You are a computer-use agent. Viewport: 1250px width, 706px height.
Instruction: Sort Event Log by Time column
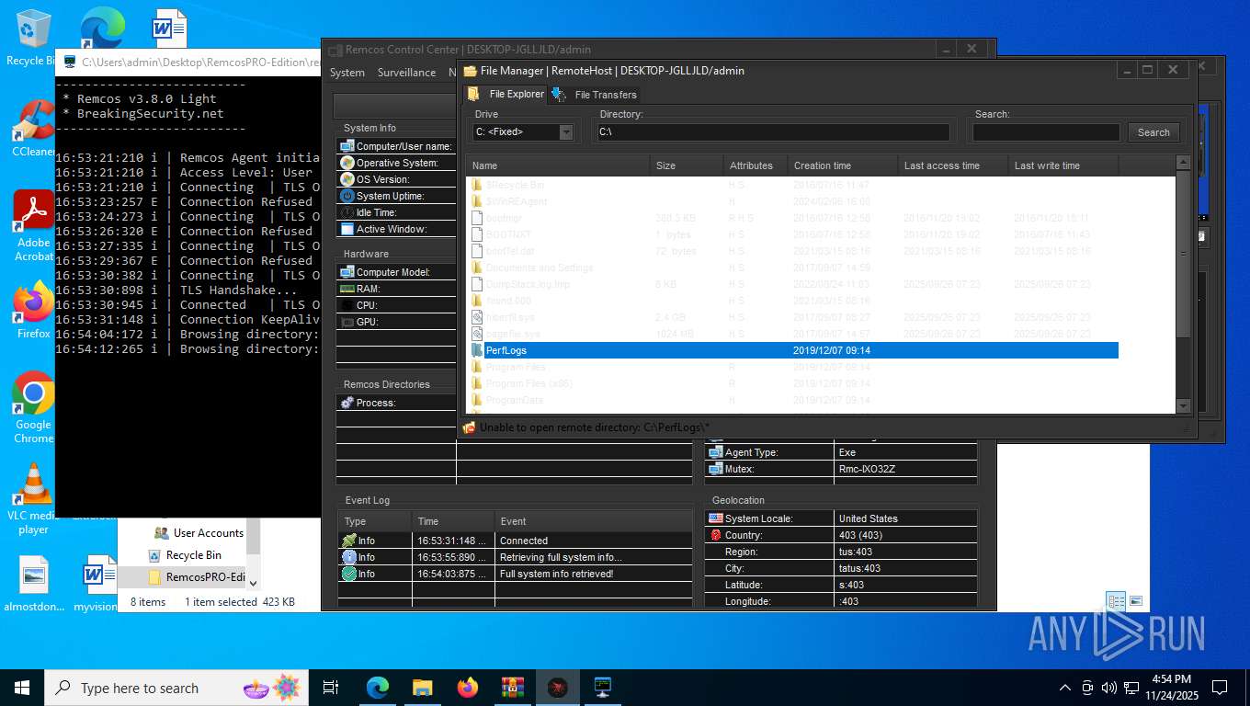click(454, 521)
